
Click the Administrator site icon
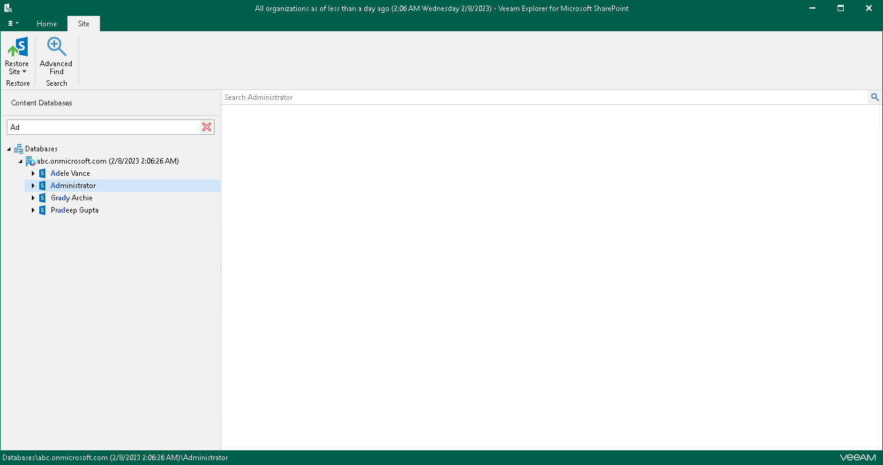click(x=42, y=186)
